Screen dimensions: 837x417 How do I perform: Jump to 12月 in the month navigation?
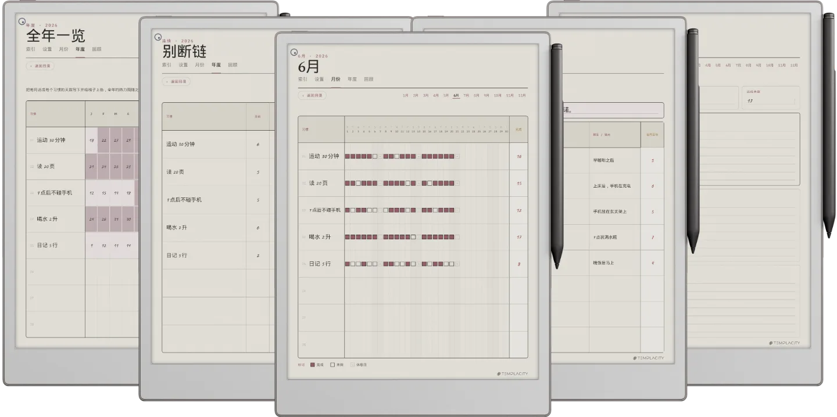click(522, 95)
